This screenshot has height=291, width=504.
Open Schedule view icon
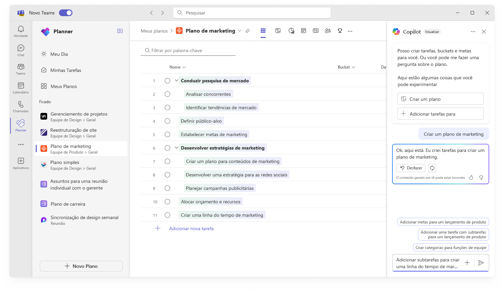(304, 31)
